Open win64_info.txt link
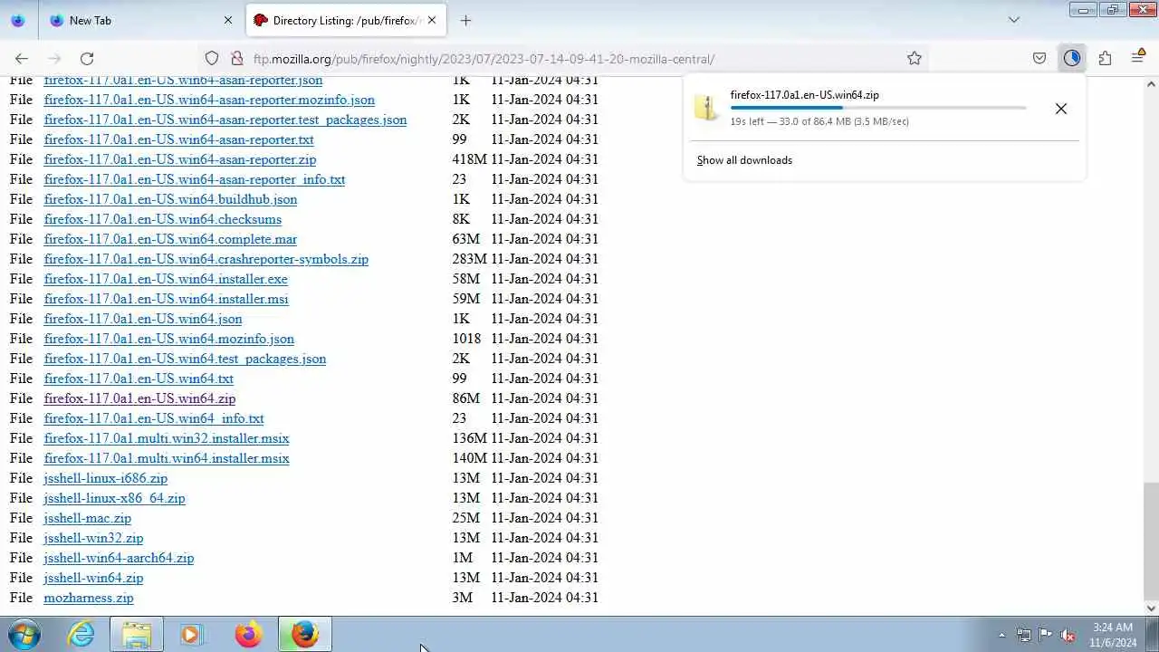 coord(154,418)
